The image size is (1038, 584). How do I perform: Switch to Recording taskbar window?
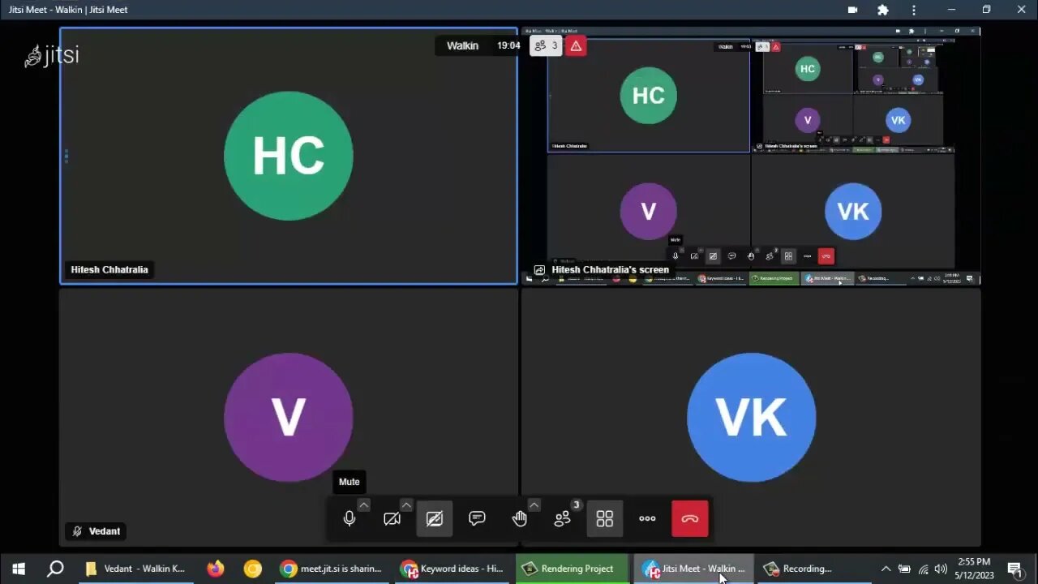click(x=815, y=569)
